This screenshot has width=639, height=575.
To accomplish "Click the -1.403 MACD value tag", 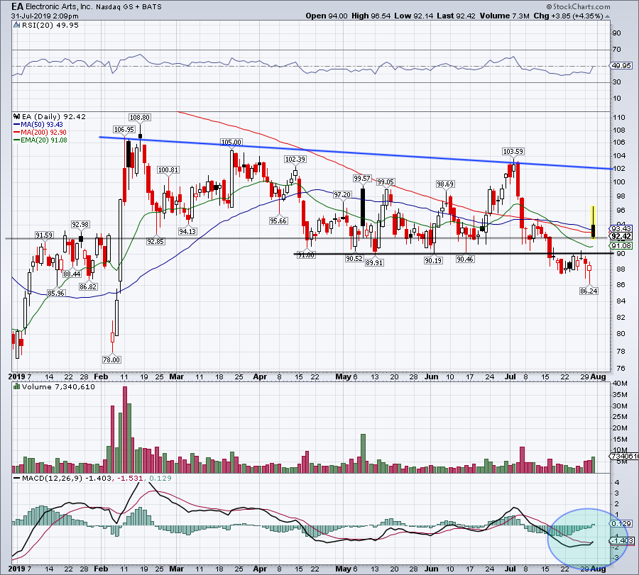I will pyautogui.click(x=622, y=541).
